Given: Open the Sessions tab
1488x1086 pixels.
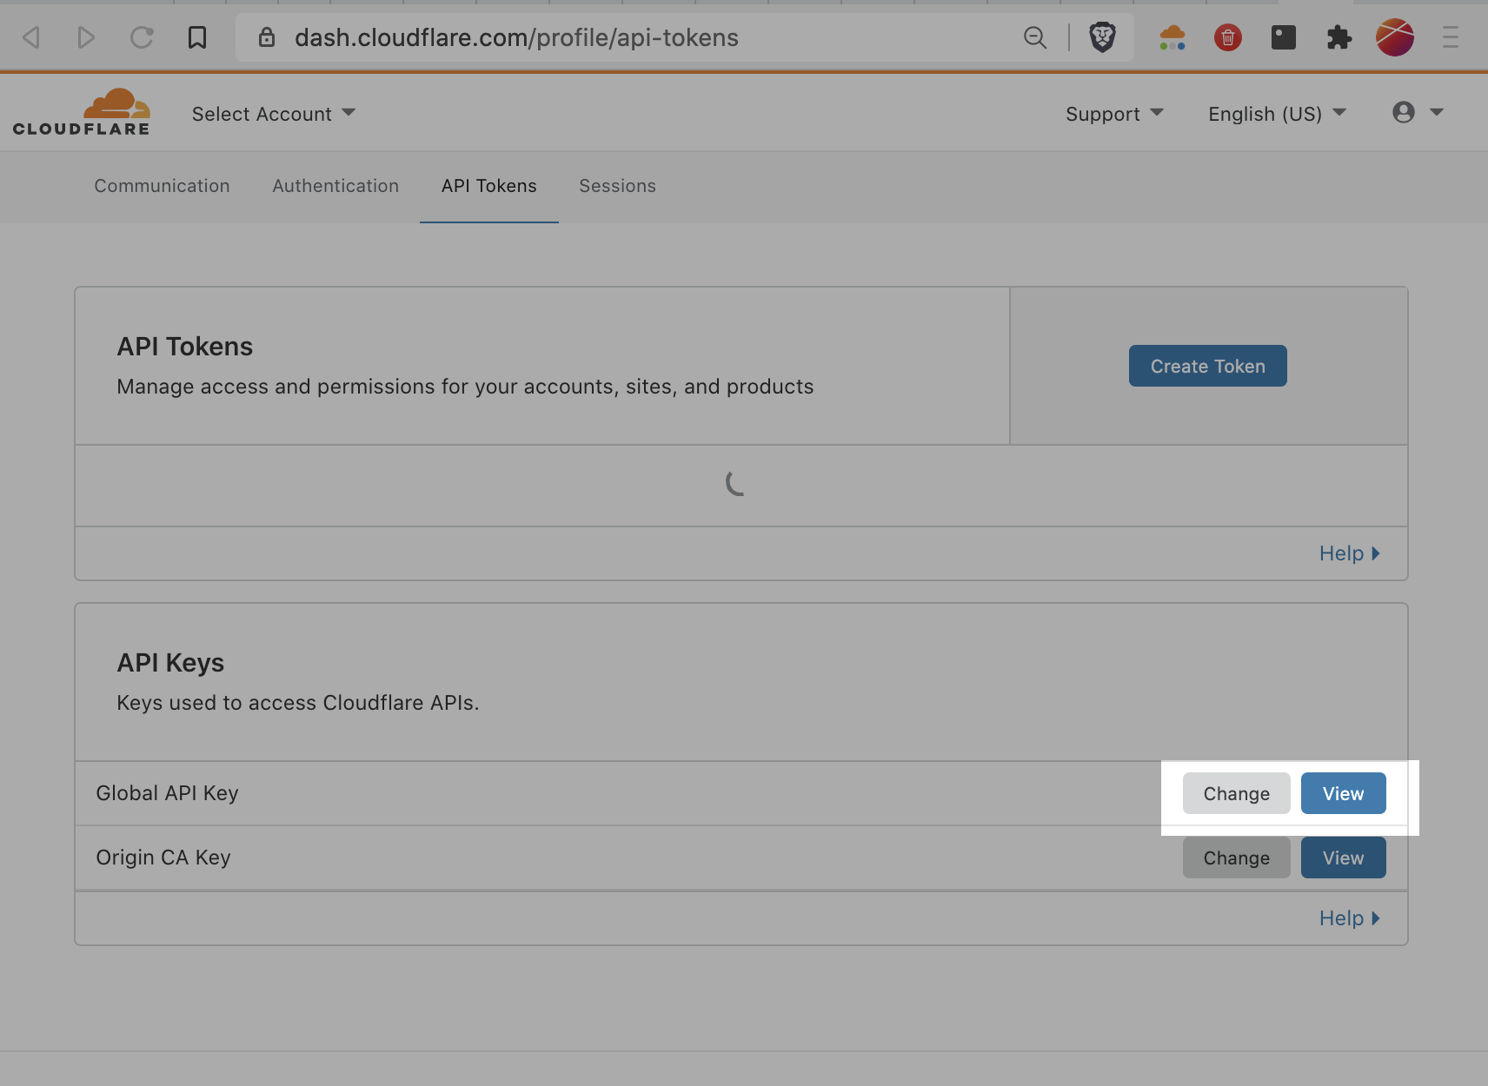Looking at the screenshot, I should [x=617, y=186].
